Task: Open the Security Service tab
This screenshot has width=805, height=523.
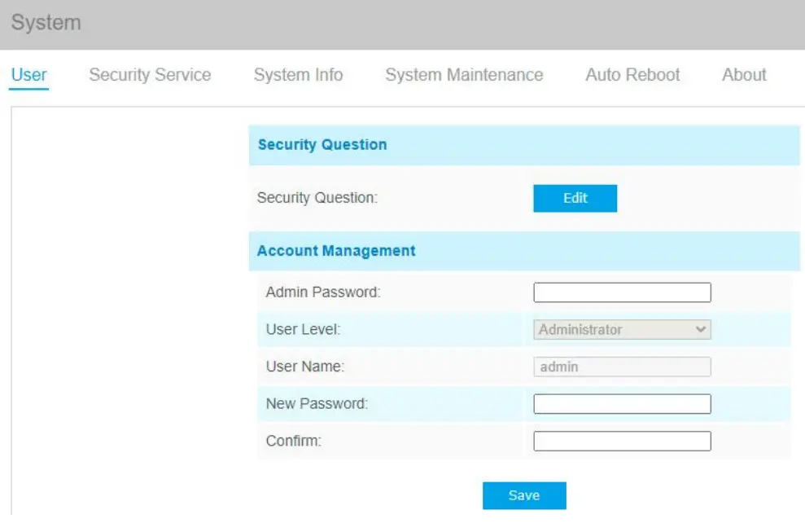Action: (x=150, y=75)
